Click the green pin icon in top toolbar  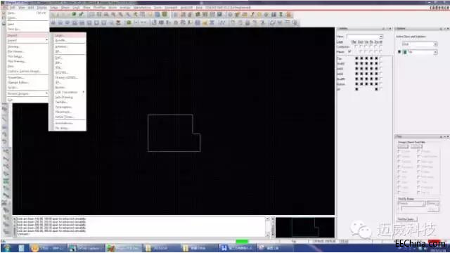click(82, 14)
